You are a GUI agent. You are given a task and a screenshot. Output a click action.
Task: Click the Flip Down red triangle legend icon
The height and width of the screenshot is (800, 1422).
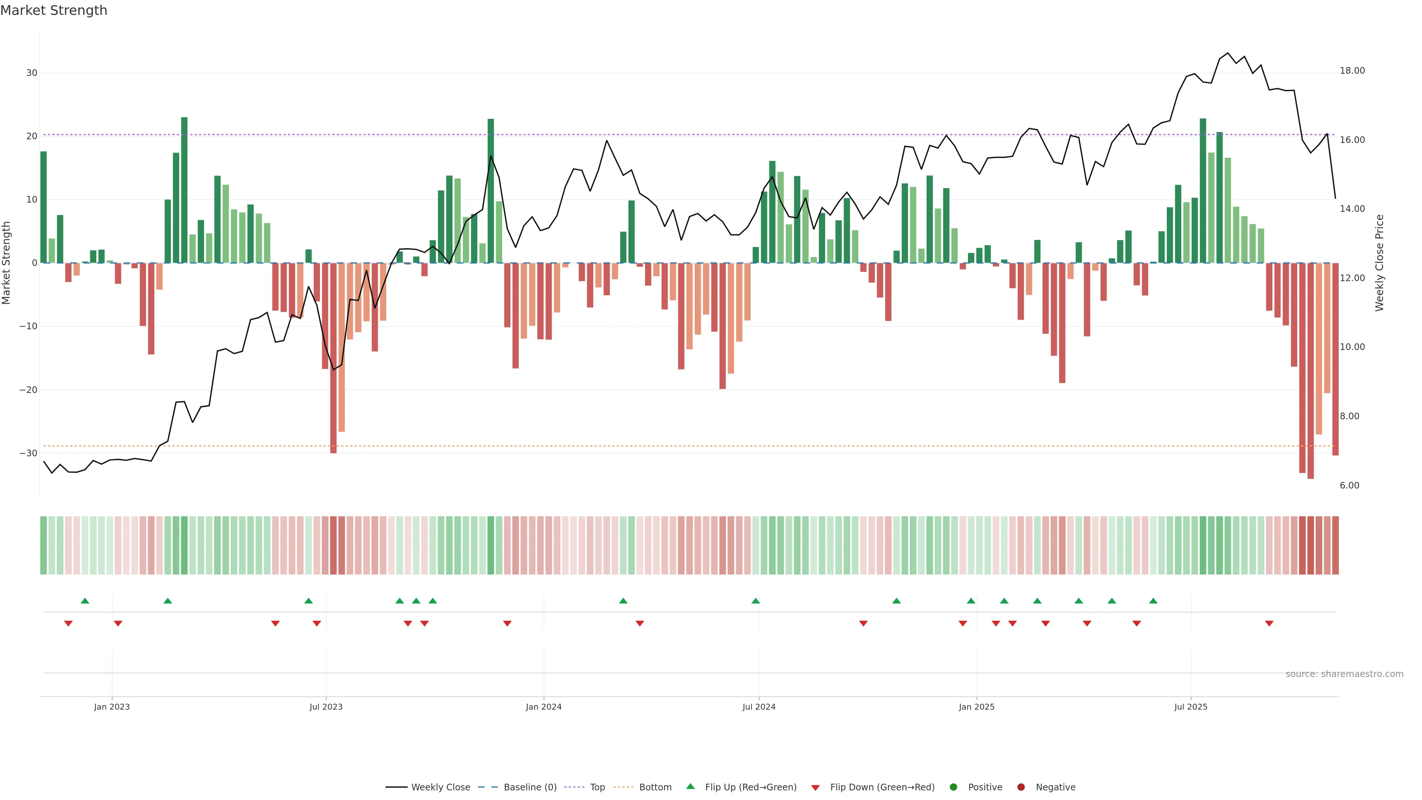(815, 788)
